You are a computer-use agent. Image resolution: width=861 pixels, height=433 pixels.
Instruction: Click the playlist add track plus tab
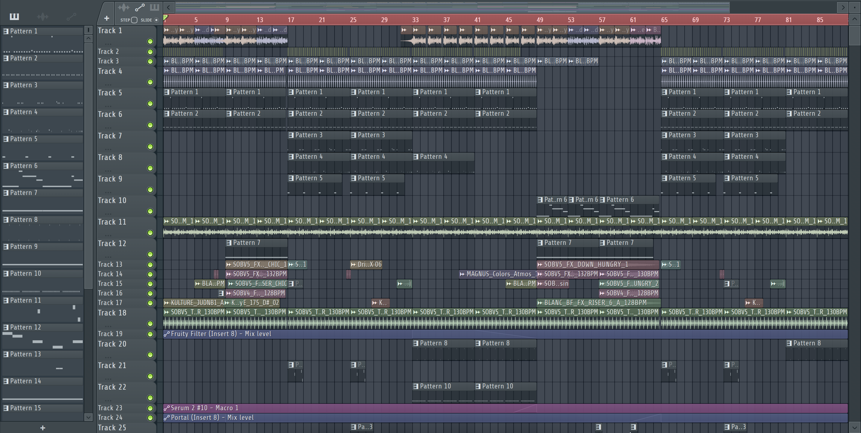tap(107, 18)
